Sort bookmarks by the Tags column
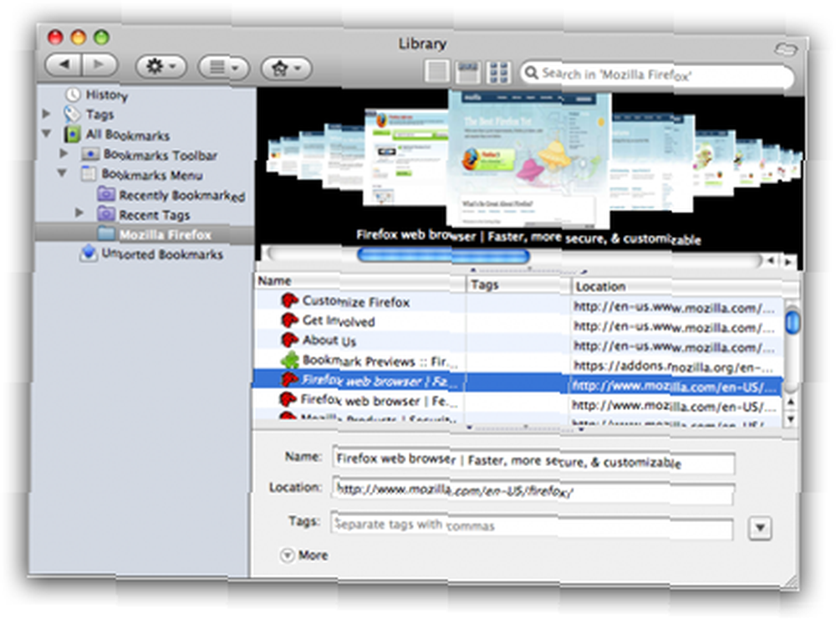This screenshot has height=620, width=836. coord(518,285)
